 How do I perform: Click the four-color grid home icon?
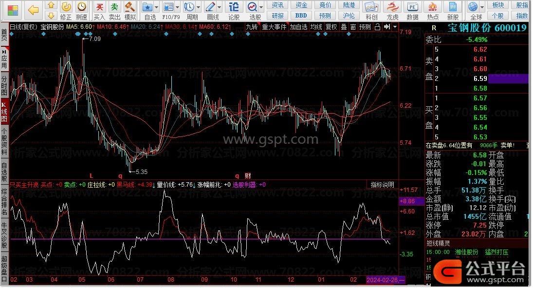pos(13,11)
